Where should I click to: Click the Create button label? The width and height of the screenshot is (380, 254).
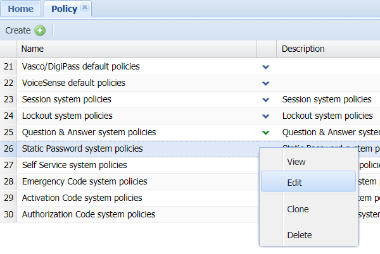click(x=18, y=30)
